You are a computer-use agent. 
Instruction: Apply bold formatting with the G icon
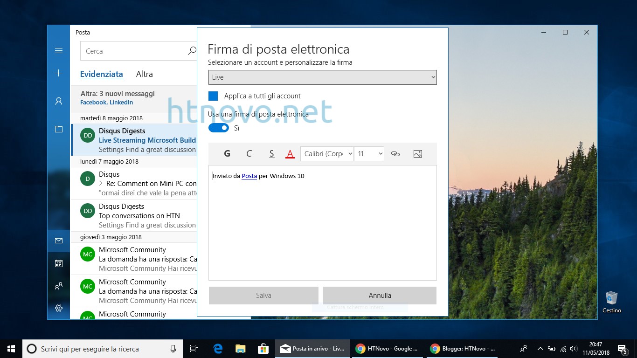(227, 153)
